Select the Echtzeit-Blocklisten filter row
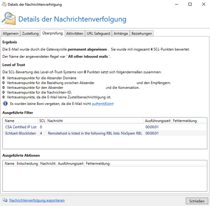Viewport: 210px width, 206px height. click(x=105, y=133)
